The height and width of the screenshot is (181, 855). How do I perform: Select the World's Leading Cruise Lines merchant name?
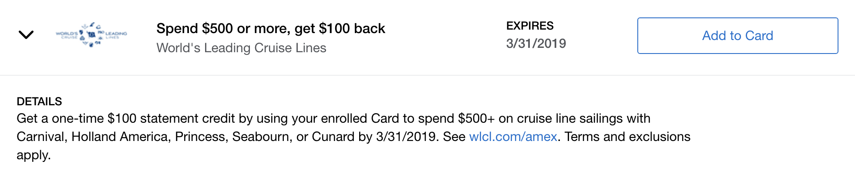[241, 48]
